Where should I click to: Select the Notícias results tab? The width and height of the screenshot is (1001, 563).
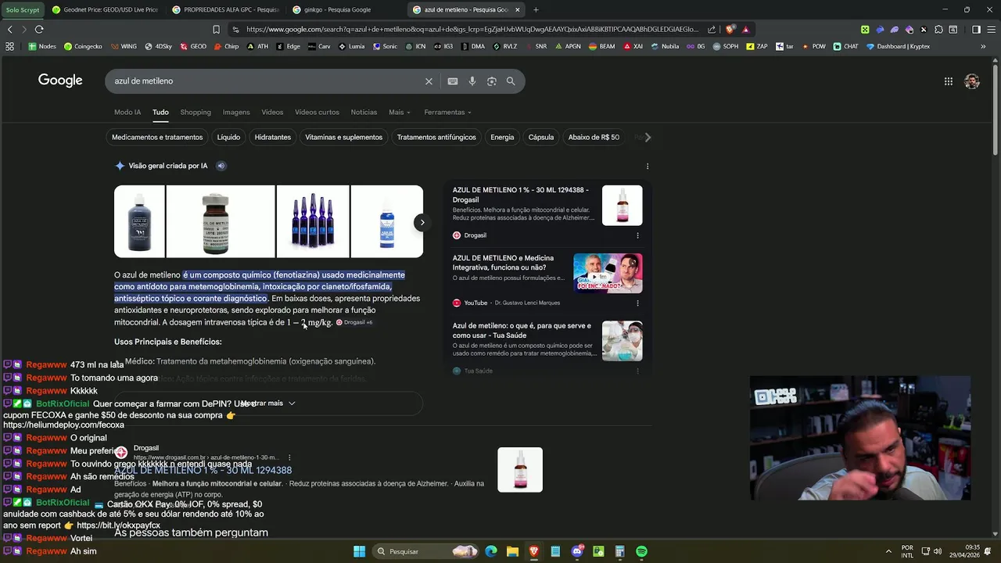click(x=364, y=112)
